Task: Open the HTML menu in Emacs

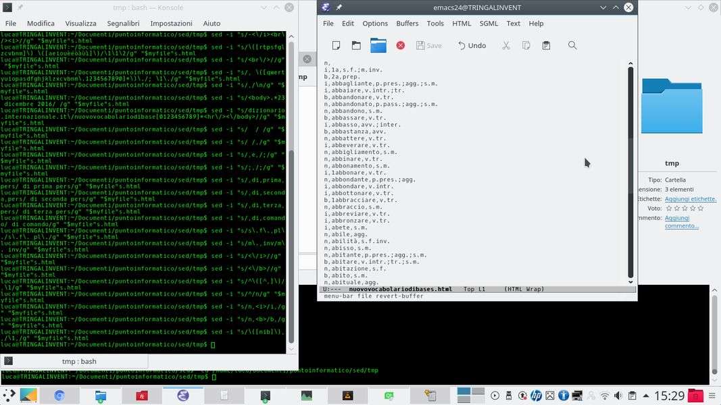Action: pos(462,23)
